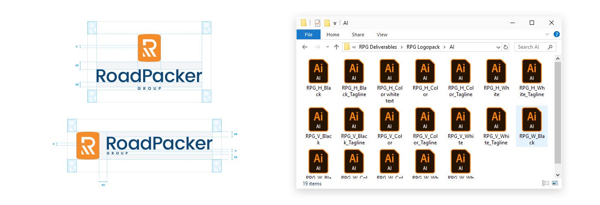Click the RPG_H_Color file icon
The height and width of the screenshot is (205, 600).
coord(425,71)
